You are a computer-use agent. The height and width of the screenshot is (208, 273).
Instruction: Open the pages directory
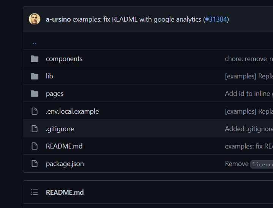click(55, 94)
